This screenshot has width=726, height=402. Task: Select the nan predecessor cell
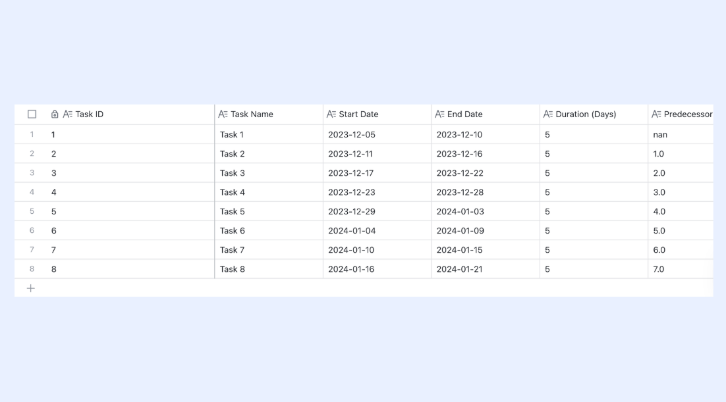coord(681,135)
